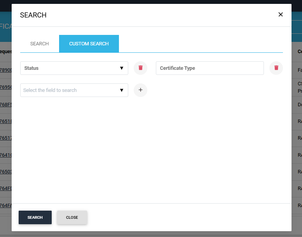The width and height of the screenshot is (302, 237).
Task: Open request link starting with 76503
Action: [6, 171]
